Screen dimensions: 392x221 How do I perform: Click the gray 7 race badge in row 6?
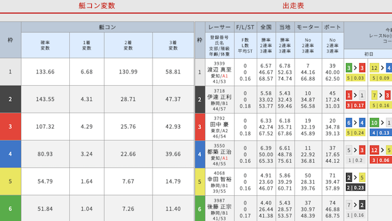click(349, 205)
